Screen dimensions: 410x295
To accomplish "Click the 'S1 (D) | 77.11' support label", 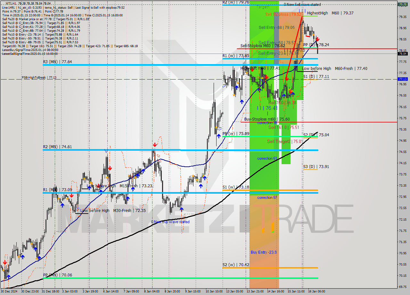I will click(316, 77).
